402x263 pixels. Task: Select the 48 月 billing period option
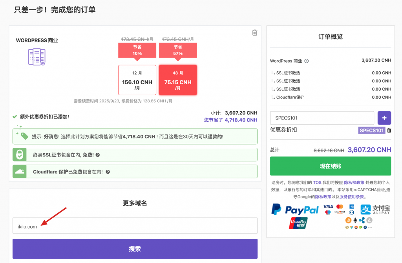point(178,80)
